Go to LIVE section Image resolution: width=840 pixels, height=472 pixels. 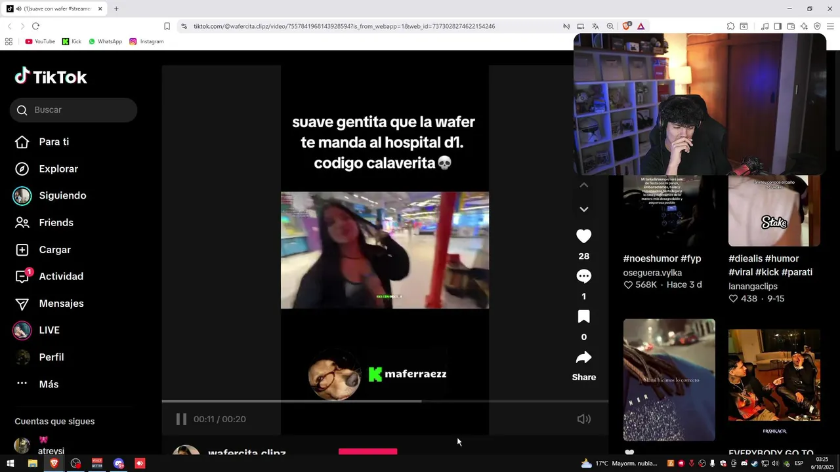(49, 330)
